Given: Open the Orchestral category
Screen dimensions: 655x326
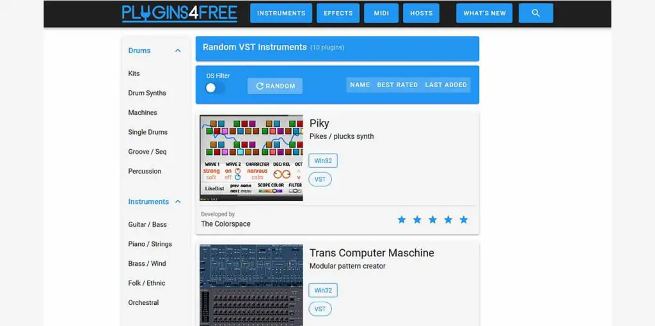Looking at the screenshot, I should tap(143, 302).
